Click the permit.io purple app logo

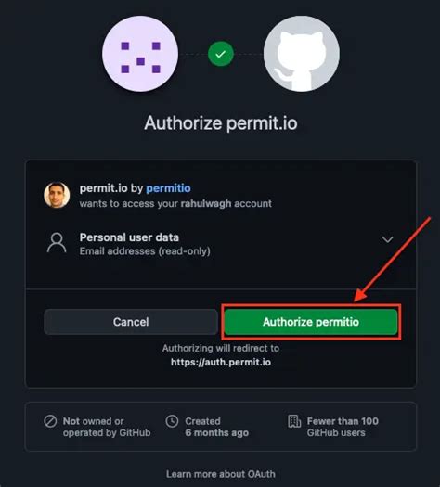[140, 54]
